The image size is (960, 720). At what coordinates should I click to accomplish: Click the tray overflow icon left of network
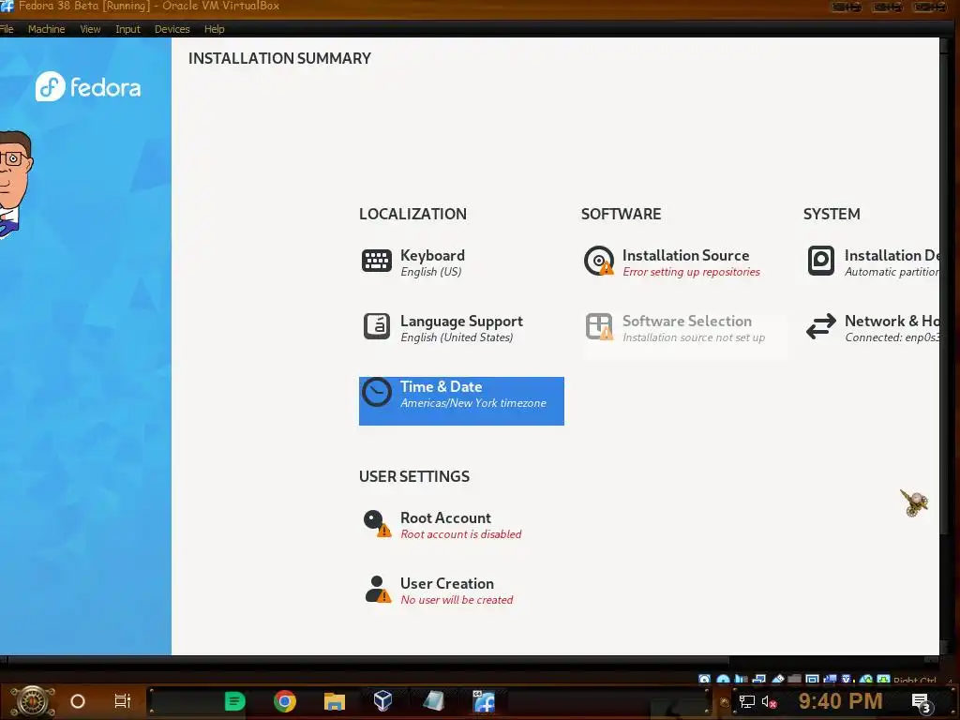pos(725,702)
